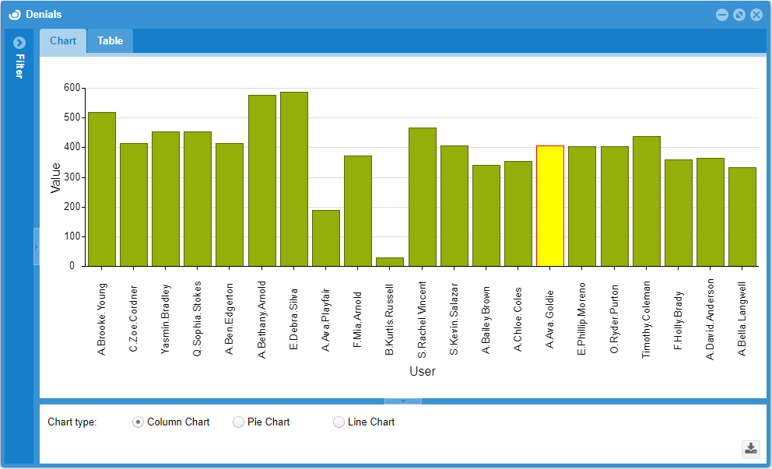Switch to the Chart tab
772x469 pixels.
(63, 41)
